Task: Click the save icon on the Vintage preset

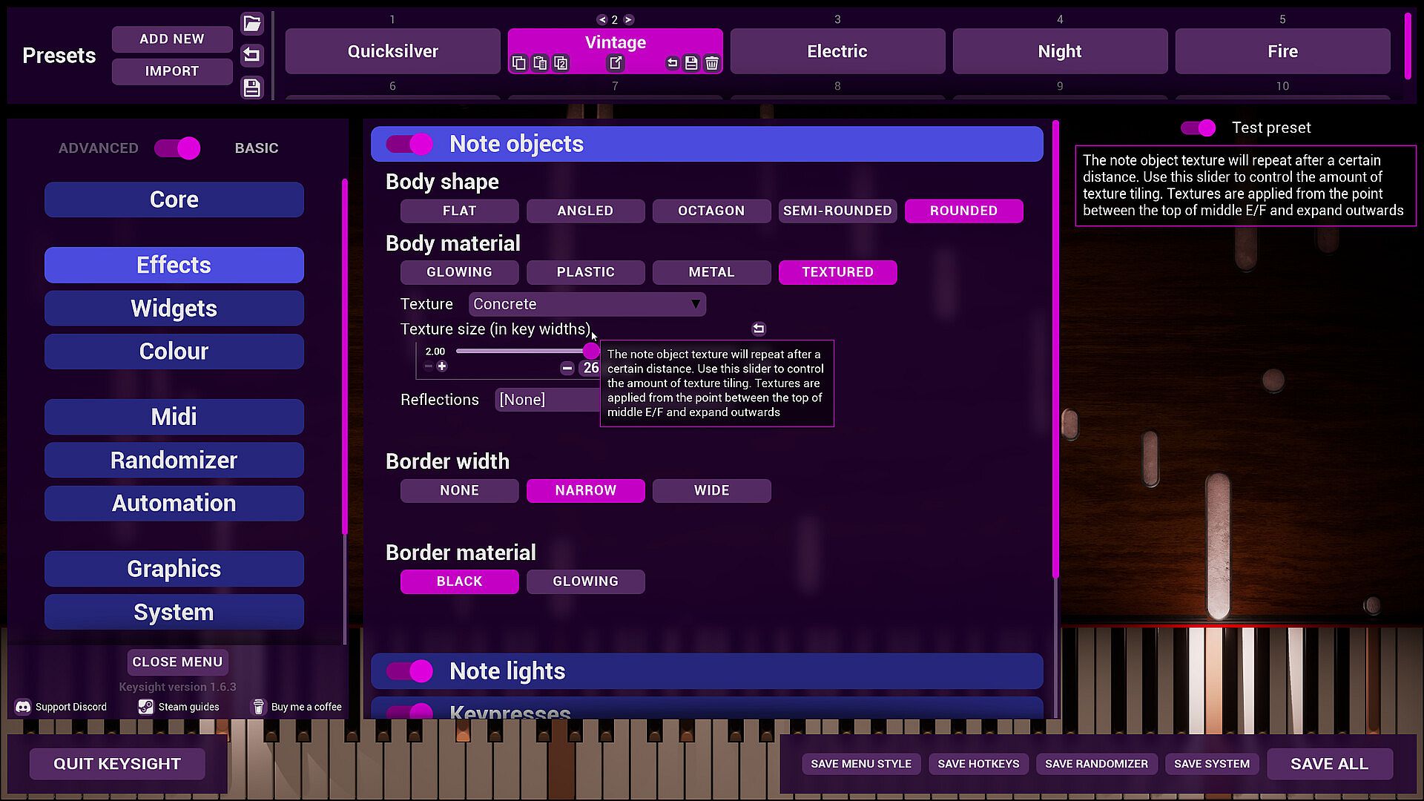Action: pos(691,63)
